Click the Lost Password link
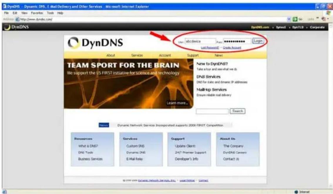The height and width of the screenshot is (194, 333). click(x=210, y=48)
